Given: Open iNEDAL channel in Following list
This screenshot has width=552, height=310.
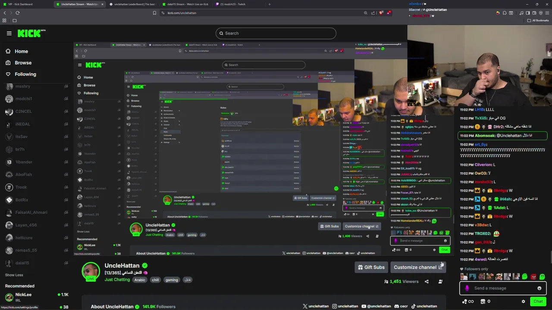Looking at the screenshot, I should pos(36,124).
